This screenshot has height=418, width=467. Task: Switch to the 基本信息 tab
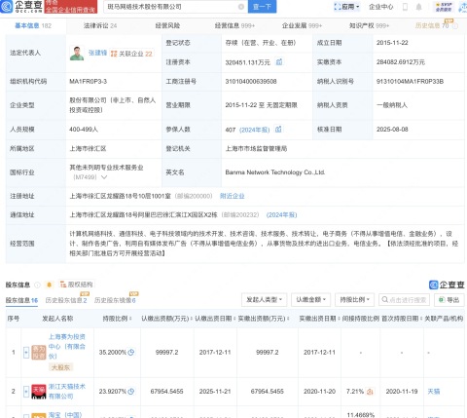point(33,25)
